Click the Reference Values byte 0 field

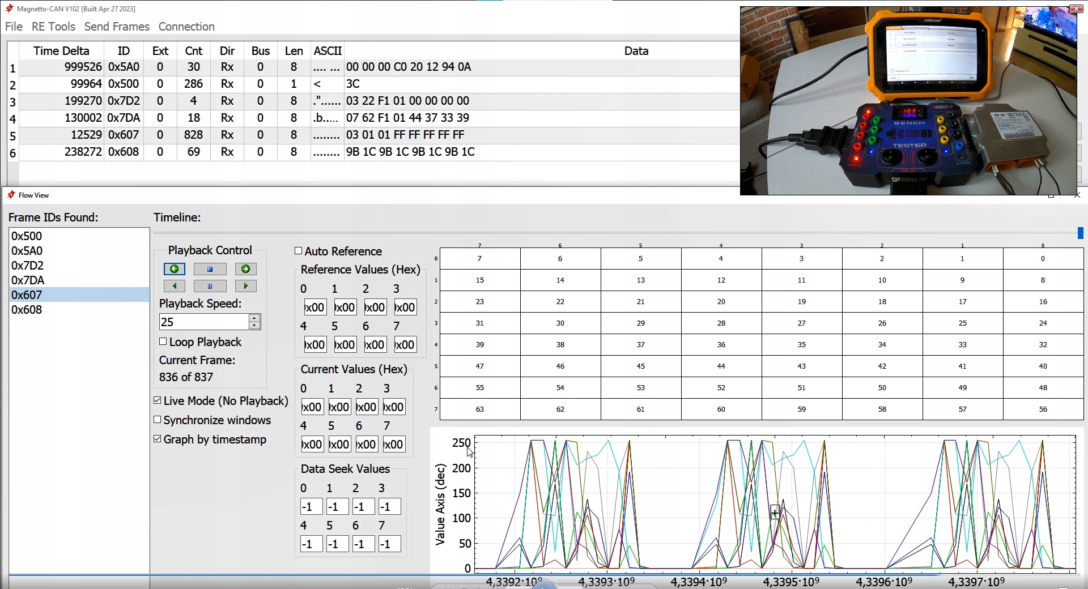(315, 308)
